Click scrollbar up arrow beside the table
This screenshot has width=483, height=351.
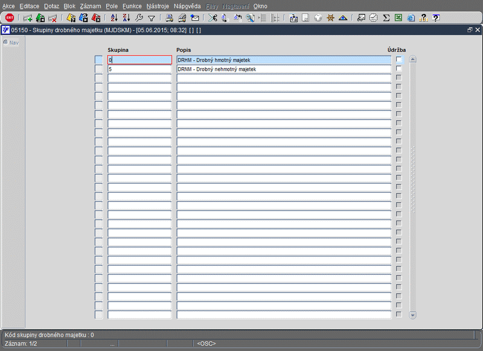click(413, 59)
